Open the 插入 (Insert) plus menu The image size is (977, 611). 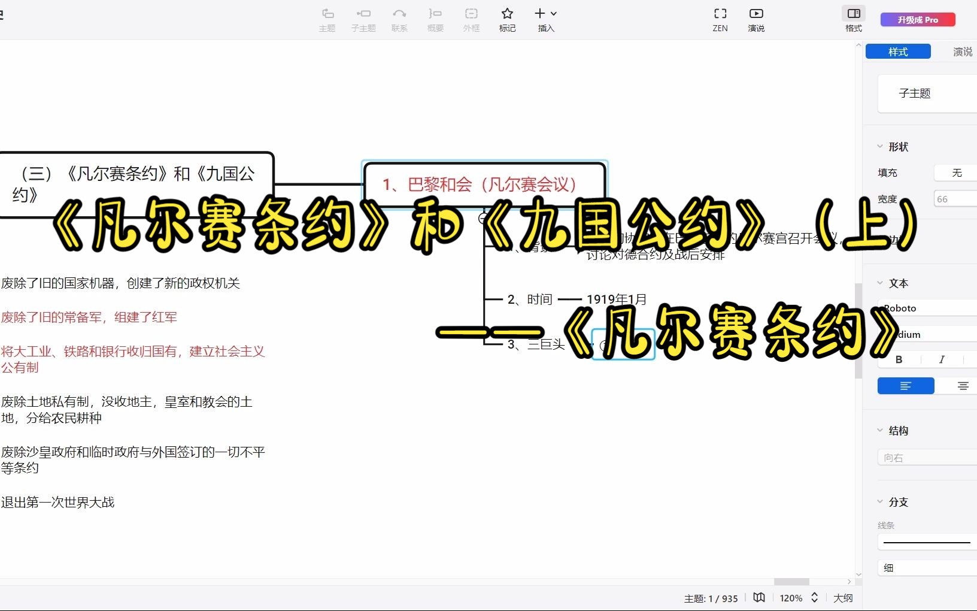pyautogui.click(x=546, y=20)
